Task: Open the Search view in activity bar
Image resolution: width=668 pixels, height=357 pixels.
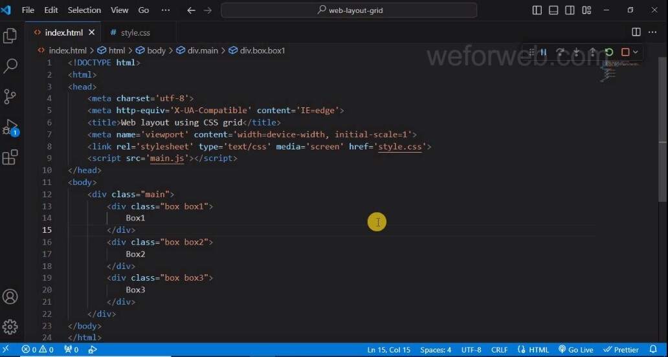Action: click(x=10, y=66)
